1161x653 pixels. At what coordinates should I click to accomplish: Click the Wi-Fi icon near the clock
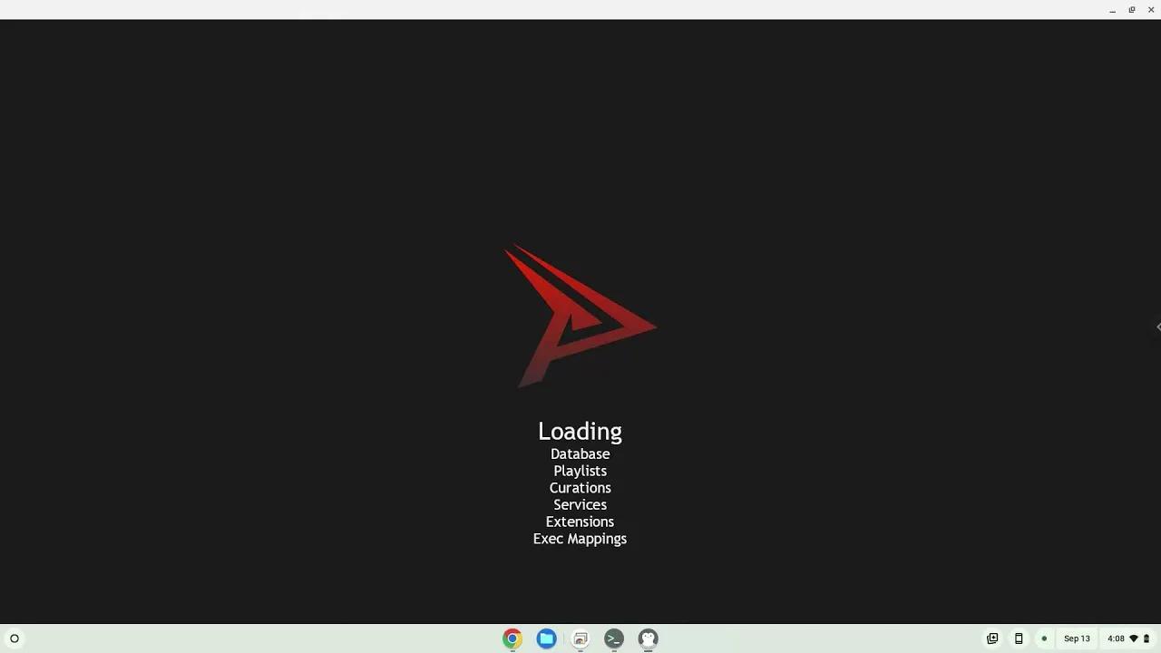coord(1134,638)
